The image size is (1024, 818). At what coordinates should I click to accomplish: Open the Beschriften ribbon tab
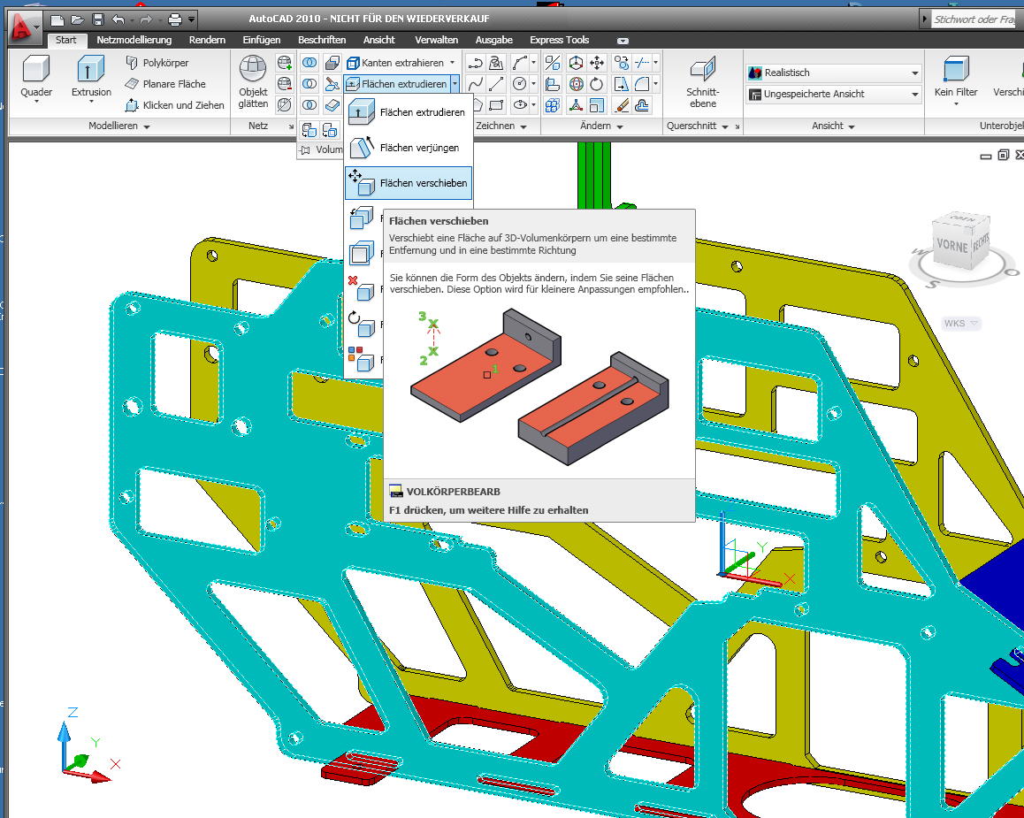click(x=322, y=40)
